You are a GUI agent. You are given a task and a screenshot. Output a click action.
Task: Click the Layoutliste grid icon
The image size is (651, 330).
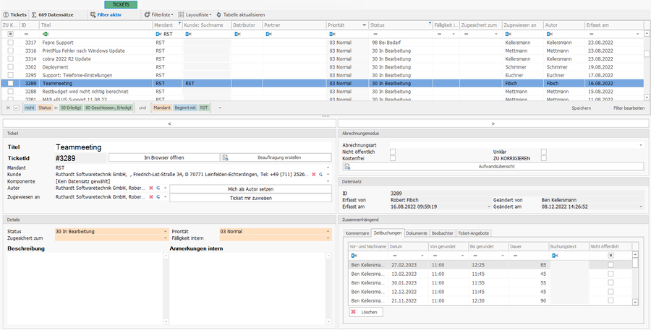(x=181, y=15)
